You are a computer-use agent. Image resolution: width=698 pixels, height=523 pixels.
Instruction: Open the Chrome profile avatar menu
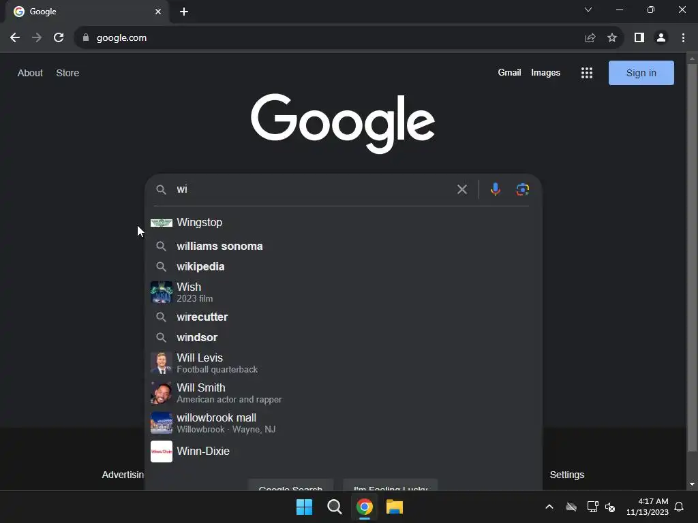tap(661, 38)
